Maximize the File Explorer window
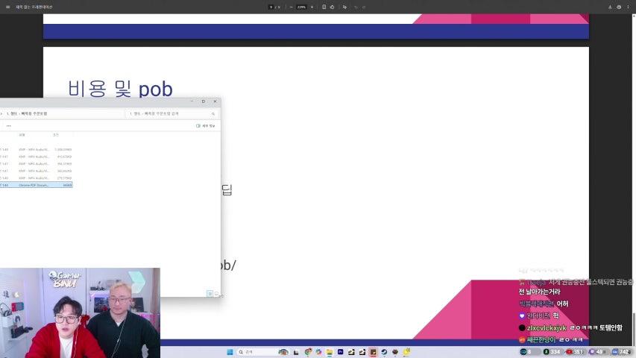636x358 pixels. point(204,101)
